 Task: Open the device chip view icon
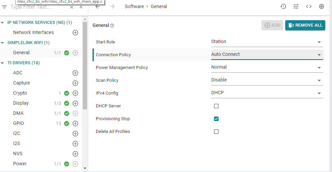322,6
